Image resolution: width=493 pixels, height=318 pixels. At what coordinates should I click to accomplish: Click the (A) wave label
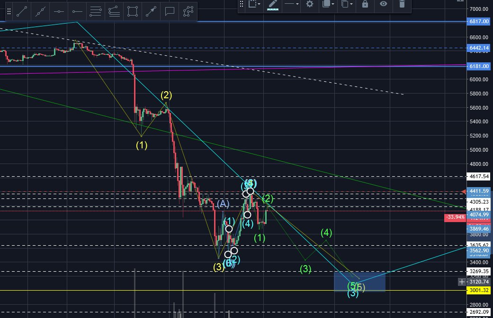pos(223,204)
